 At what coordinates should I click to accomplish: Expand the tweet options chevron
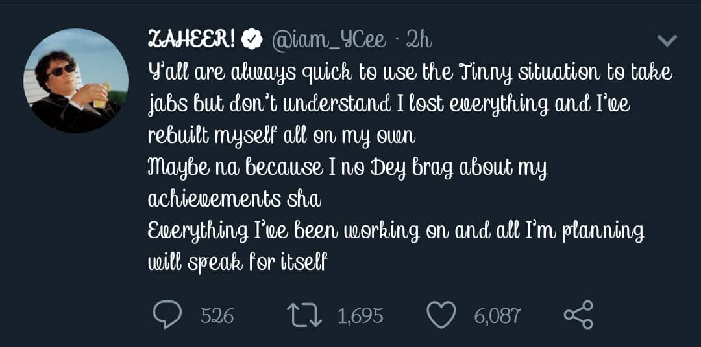pyautogui.click(x=667, y=41)
